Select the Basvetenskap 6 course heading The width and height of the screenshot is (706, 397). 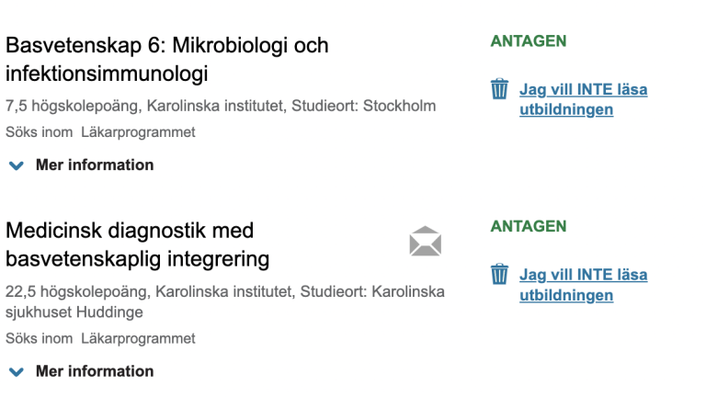click(x=167, y=60)
